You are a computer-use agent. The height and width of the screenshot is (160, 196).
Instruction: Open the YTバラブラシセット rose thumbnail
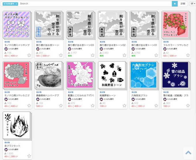(x=80, y=75)
